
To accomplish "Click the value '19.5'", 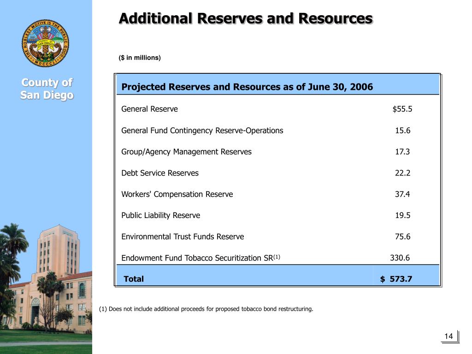I will [x=403, y=215].
